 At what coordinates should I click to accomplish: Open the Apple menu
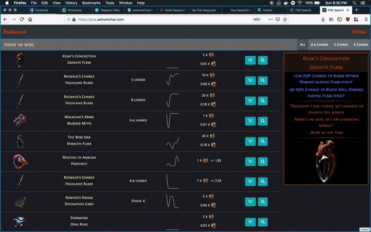click(x=7, y=3)
